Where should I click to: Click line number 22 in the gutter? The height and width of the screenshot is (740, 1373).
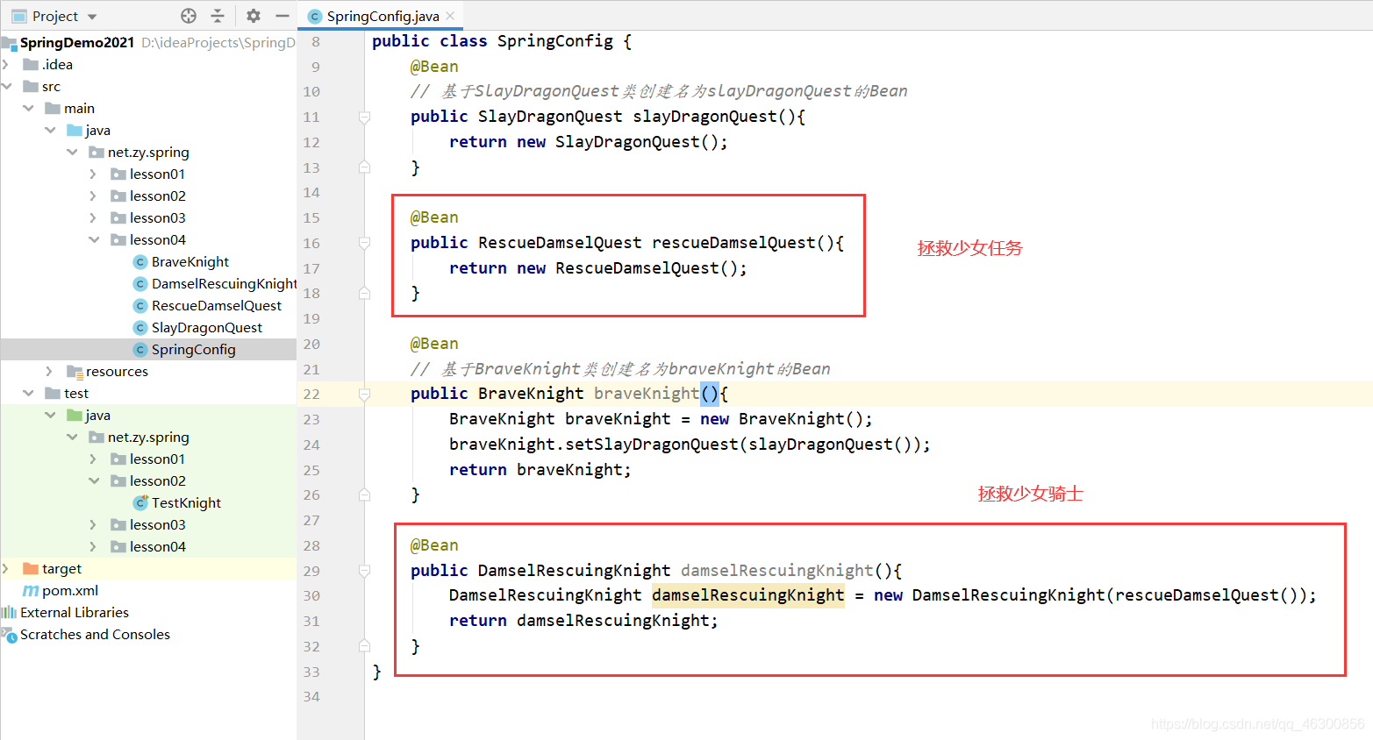[x=311, y=395]
